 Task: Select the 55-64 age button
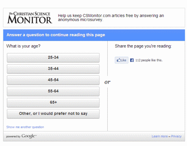pos(53,91)
